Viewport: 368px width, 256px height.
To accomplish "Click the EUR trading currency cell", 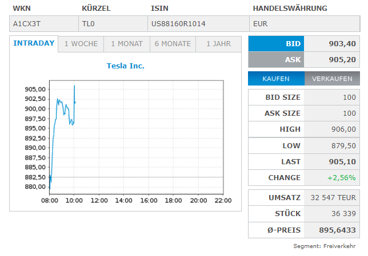I will (x=261, y=24).
